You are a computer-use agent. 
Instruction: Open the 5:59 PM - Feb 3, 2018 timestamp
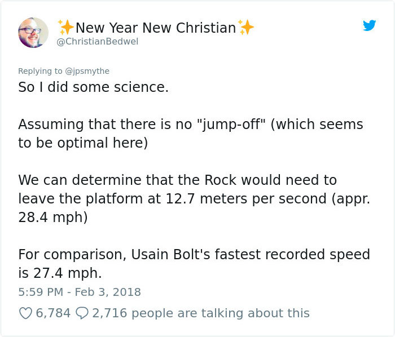(x=80, y=292)
